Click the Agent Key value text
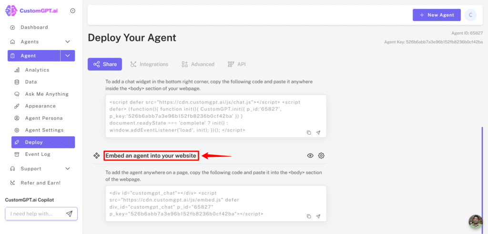This screenshot has width=488, height=234. [445, 42]
